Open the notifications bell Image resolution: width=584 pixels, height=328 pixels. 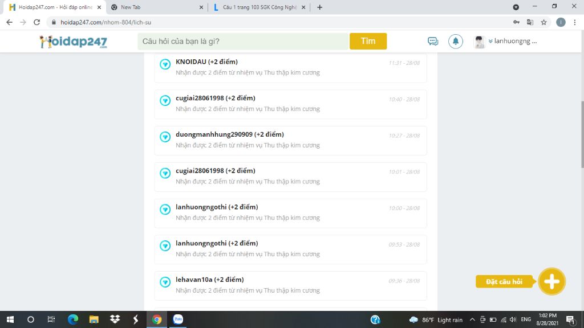pyautogui.click(x=456, y=41)
